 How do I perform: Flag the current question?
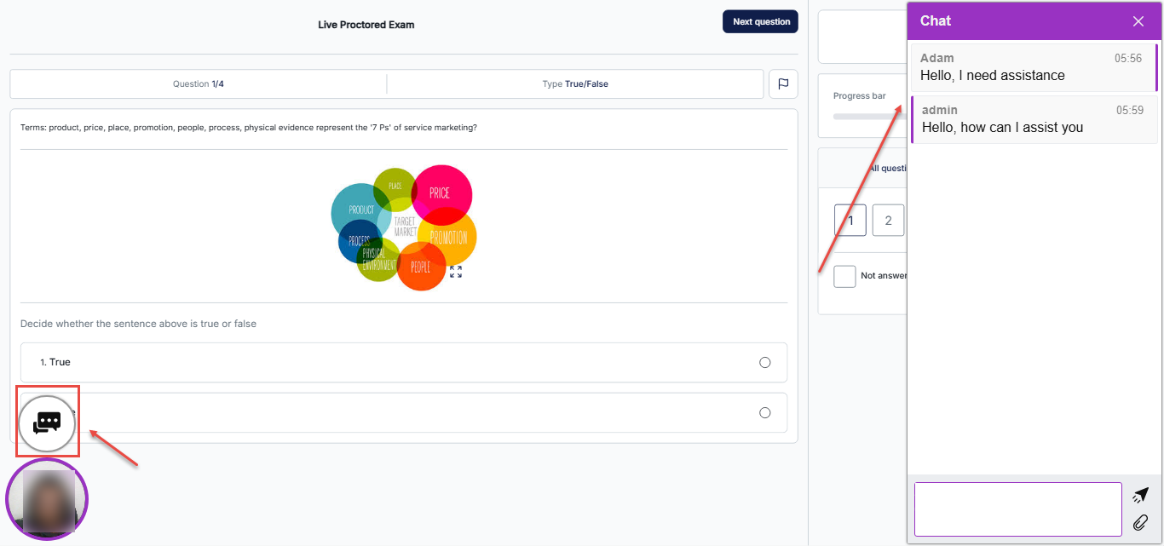(x=783, y=84)
